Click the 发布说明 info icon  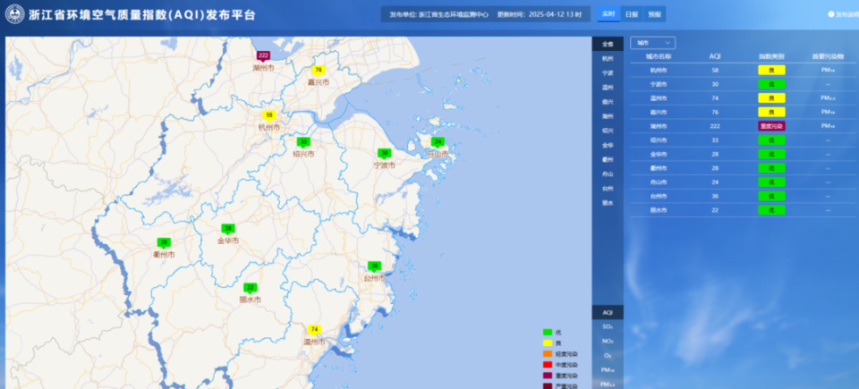pos(831,14)
